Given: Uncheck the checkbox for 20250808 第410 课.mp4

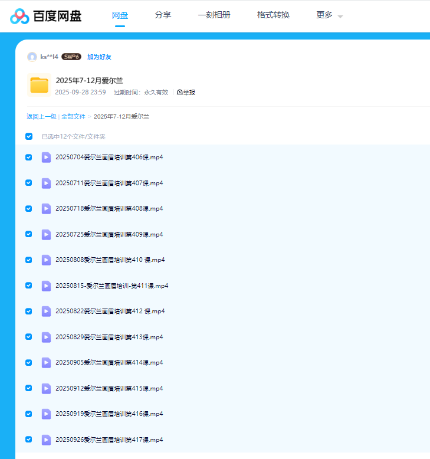Looking at the screenshot, I should (x=29, y=260).
